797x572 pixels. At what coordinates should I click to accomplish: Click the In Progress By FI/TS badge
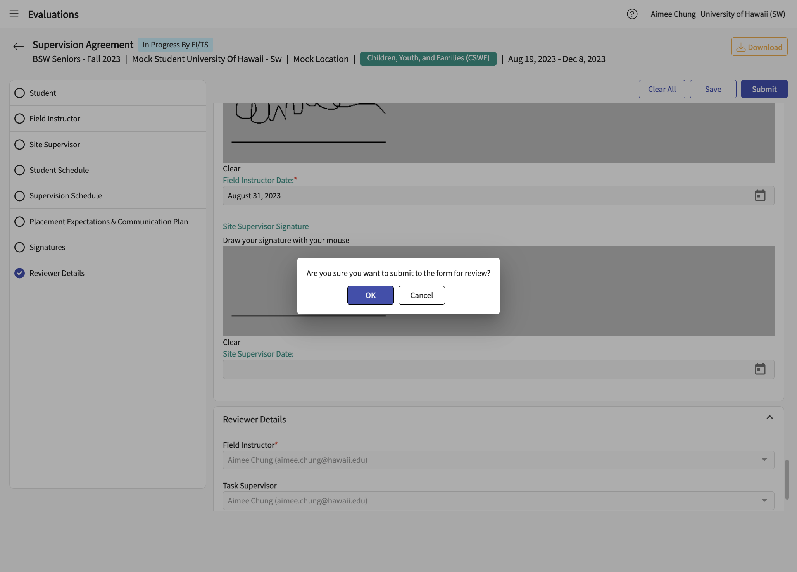coord(175,45)
